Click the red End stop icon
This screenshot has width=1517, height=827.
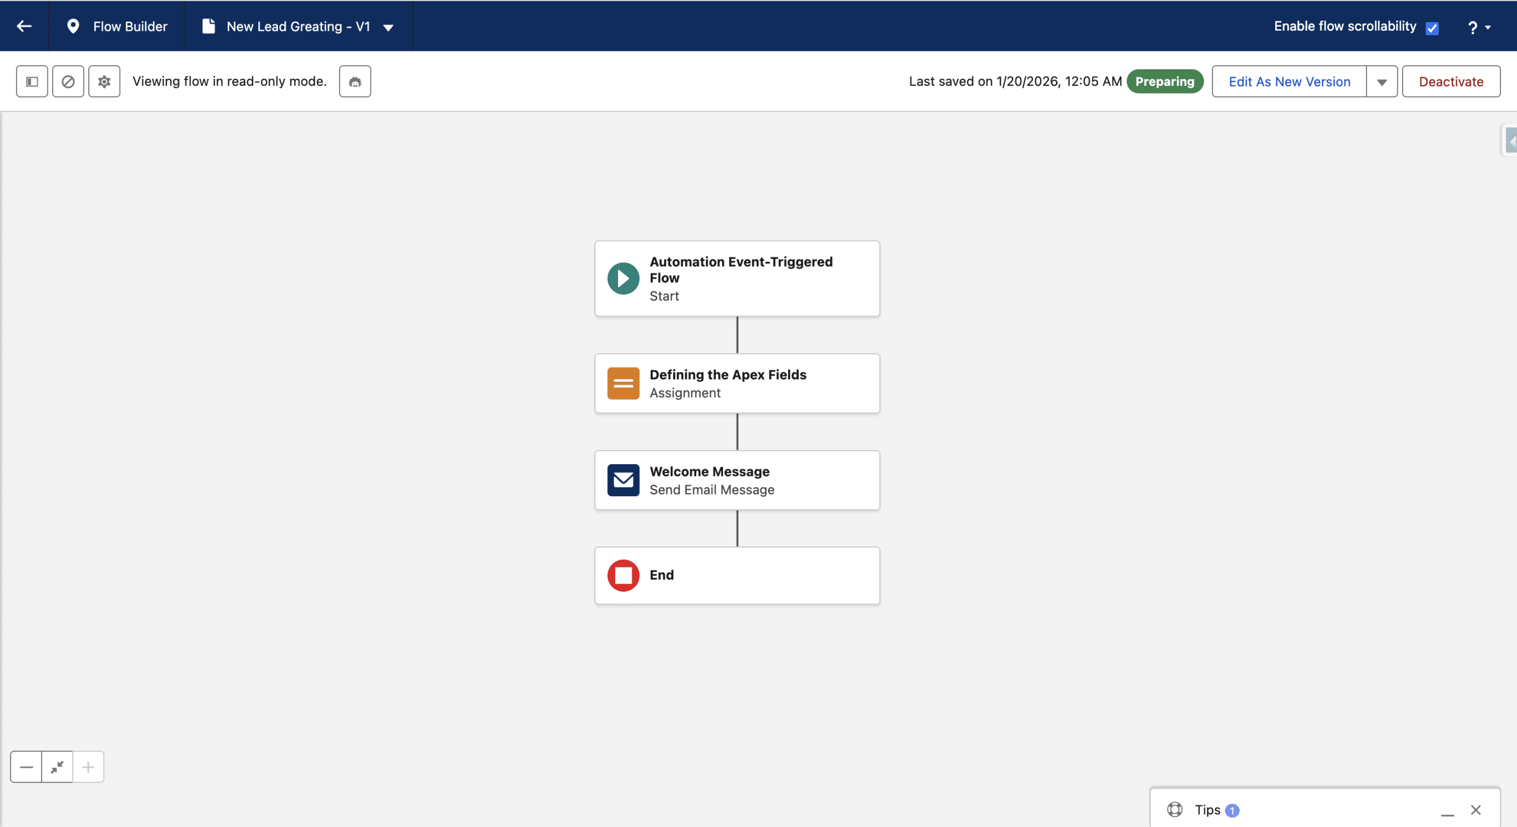click(x=623, y=575)
